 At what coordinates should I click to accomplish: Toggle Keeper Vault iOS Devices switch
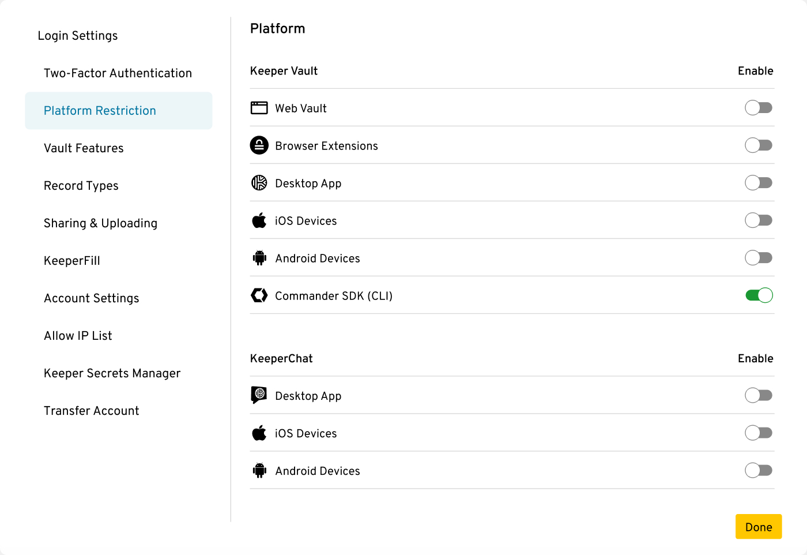[x=759, y=220]
